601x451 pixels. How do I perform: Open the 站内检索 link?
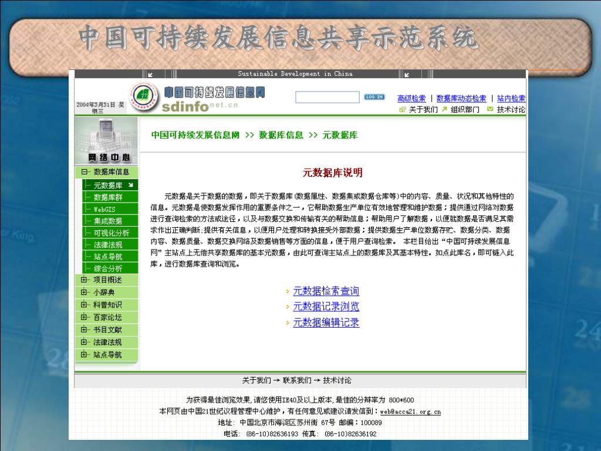pyautogui.click(x=511, y=99)
